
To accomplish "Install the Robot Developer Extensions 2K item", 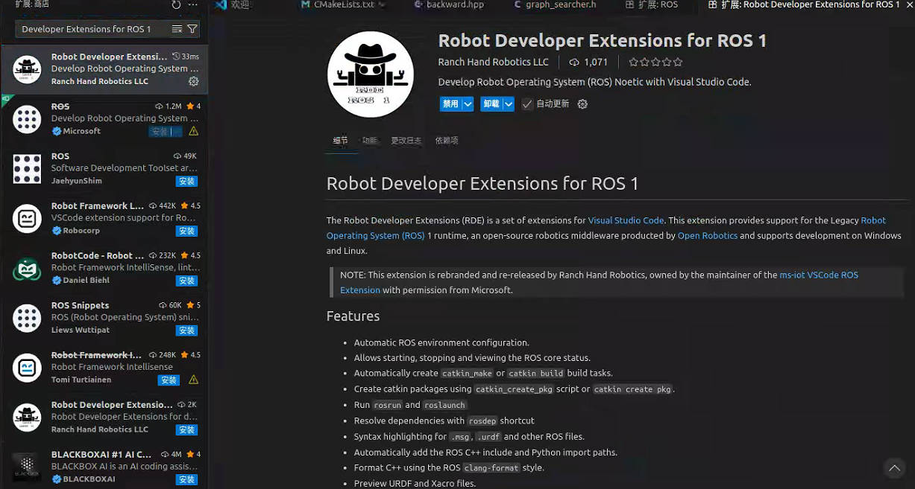I will [186, 429].
